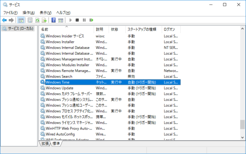Click 自動 (トリガー開始) cell of Windows Time

pyautogui.click(x=142, y=82)
